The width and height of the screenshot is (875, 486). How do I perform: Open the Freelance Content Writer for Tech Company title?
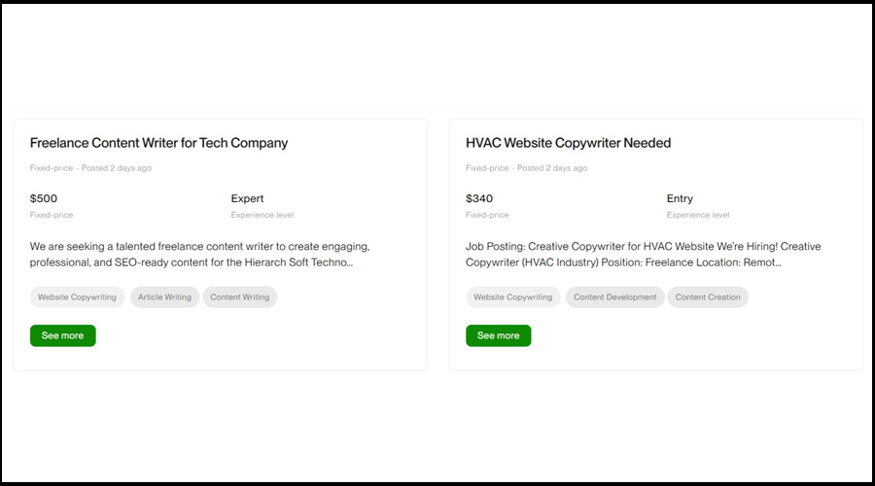[x=158, y=143]
